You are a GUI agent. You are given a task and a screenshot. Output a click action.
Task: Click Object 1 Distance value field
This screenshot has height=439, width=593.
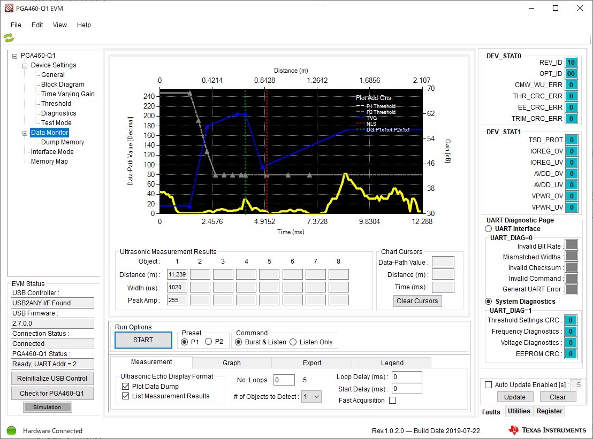177,275
